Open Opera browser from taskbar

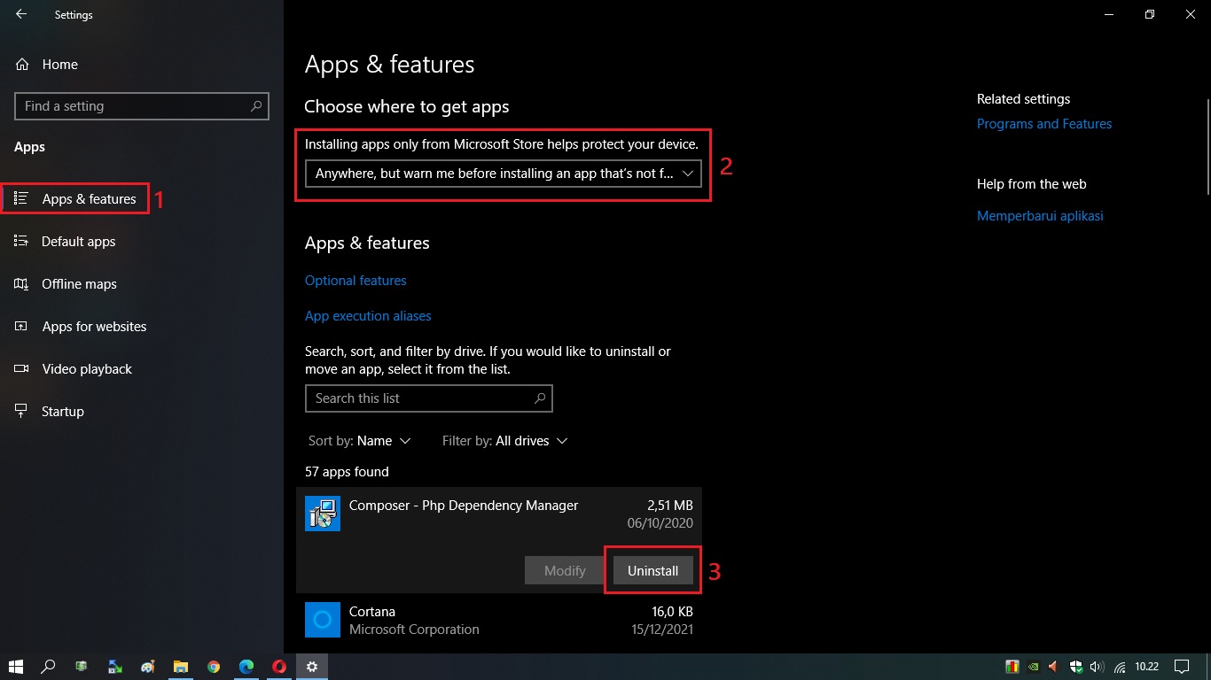(x=279, y=667)
